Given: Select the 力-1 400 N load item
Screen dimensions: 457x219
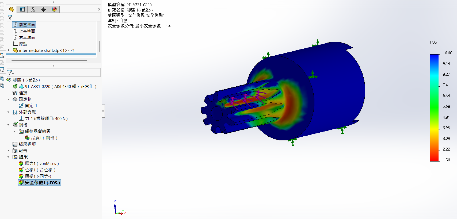Looking at the screenshot, I should click(46, 118).
